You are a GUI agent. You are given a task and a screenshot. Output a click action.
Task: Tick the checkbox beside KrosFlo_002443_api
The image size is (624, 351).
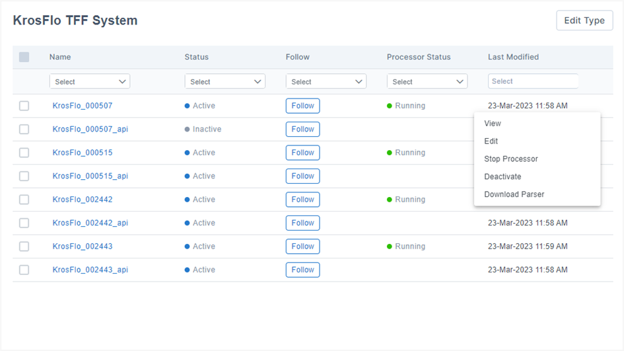(x=24, y=270)
